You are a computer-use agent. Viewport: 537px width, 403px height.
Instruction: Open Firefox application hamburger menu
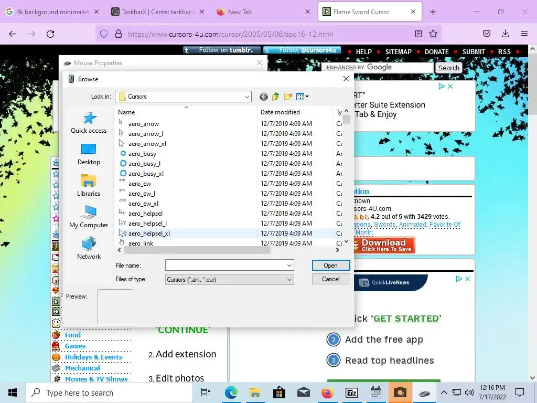pos(524,34)
